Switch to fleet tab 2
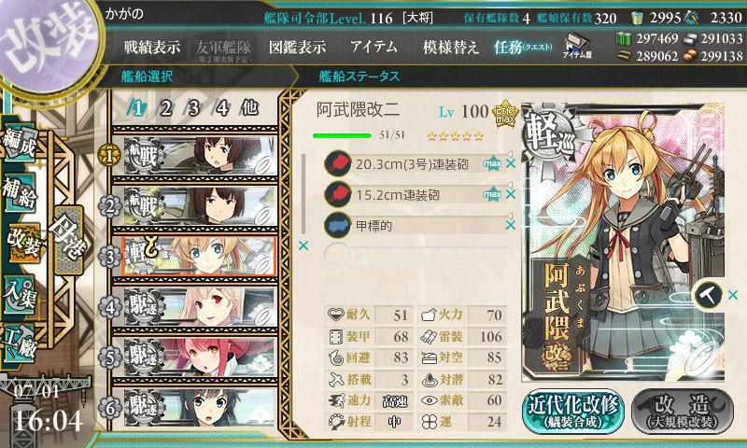 pos(166,108)
